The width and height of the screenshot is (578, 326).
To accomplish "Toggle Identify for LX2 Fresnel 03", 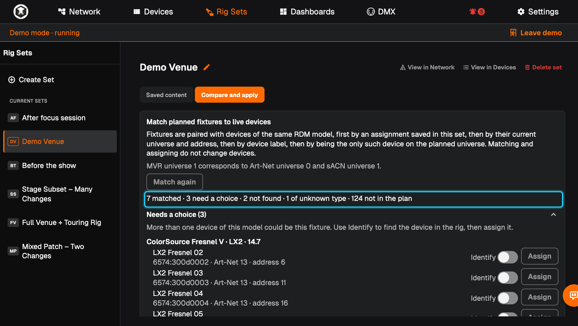I will click(x=508, y=278).
